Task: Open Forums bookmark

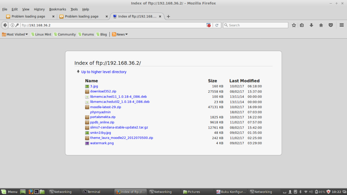Action: [x=86, y=34]
